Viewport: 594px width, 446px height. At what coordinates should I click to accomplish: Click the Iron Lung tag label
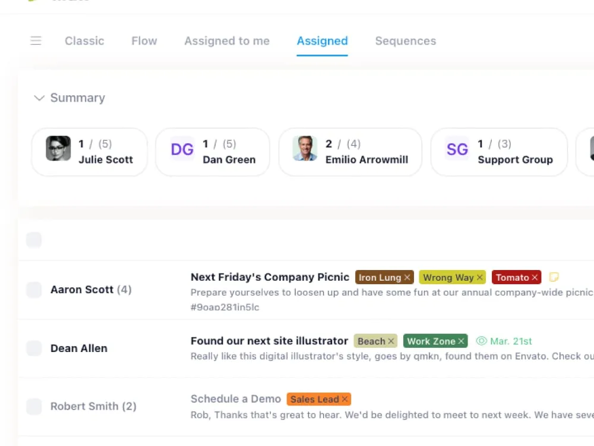click(380, 277)
